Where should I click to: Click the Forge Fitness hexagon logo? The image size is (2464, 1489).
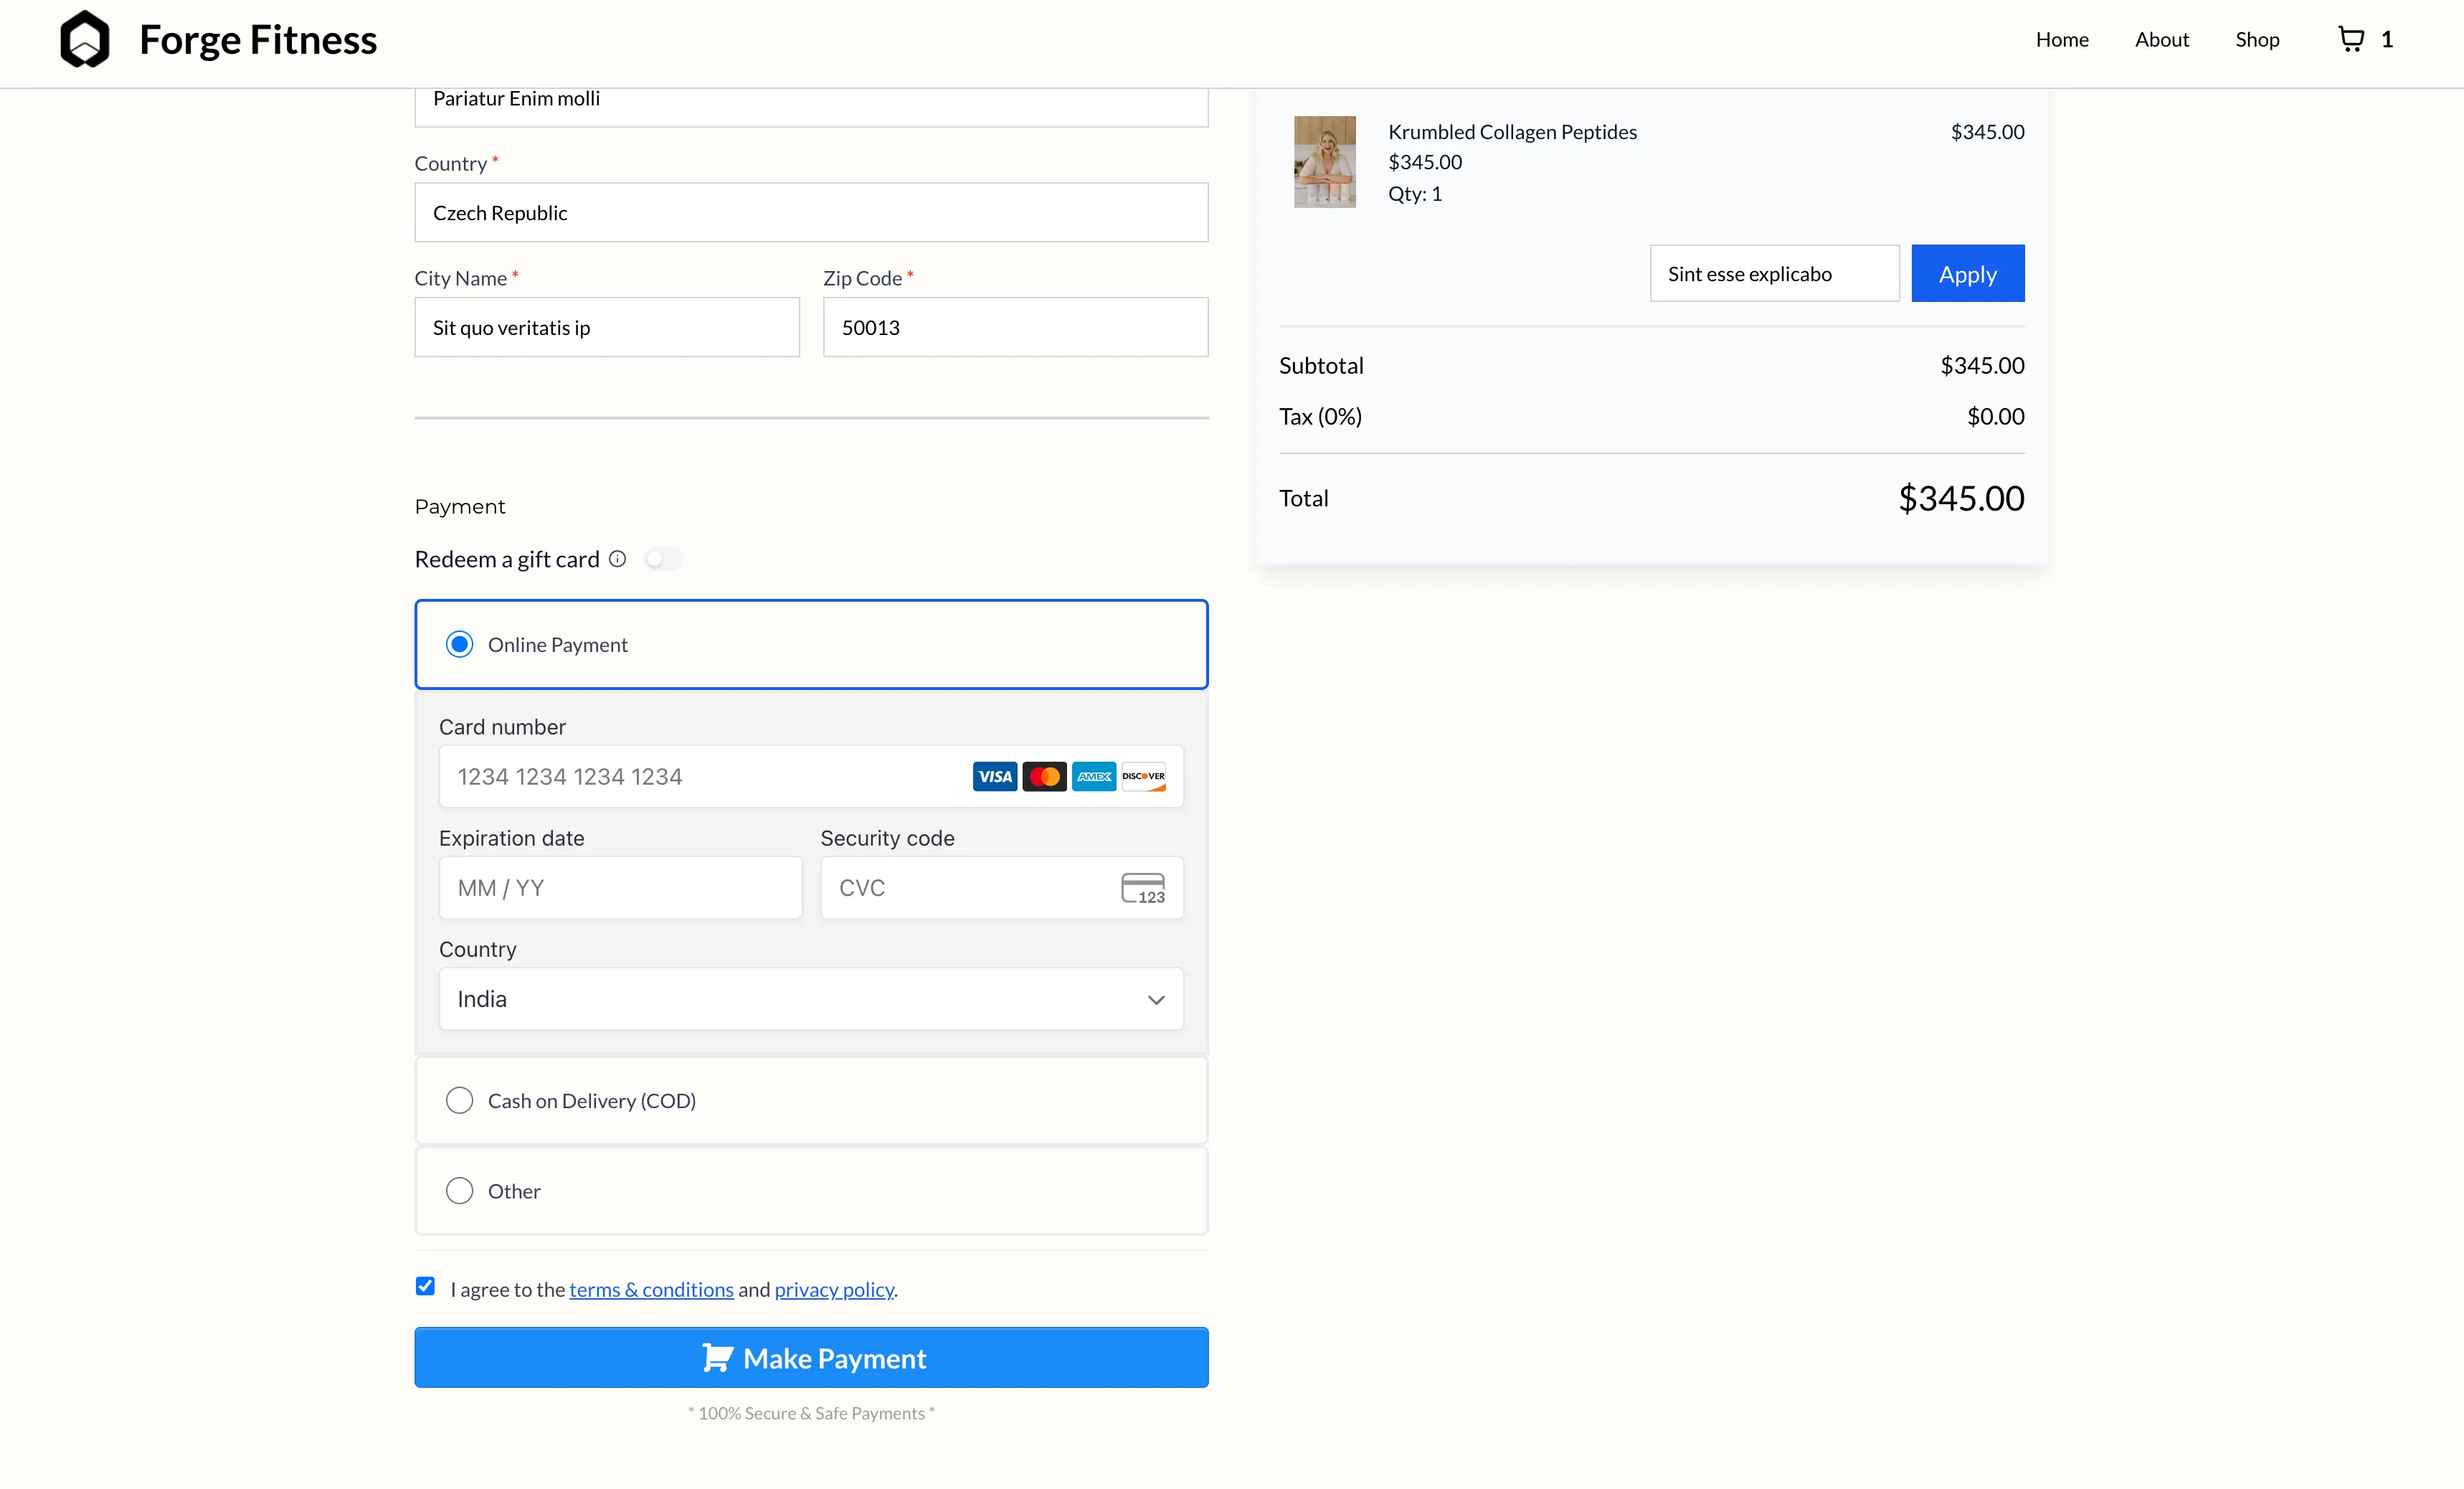85,40
